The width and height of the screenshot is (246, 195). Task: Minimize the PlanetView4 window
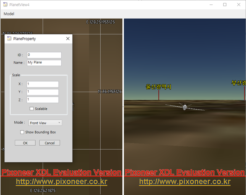211,4
